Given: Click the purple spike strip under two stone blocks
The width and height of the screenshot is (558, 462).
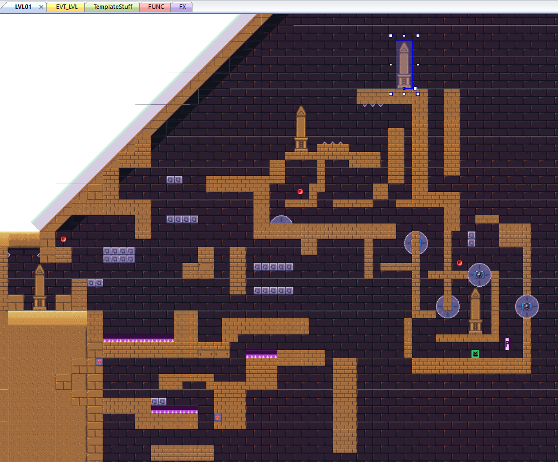Looking at the screenshot, I should point(174,410).
